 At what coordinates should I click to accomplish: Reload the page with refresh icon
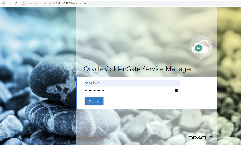click(x=16, y=3)
